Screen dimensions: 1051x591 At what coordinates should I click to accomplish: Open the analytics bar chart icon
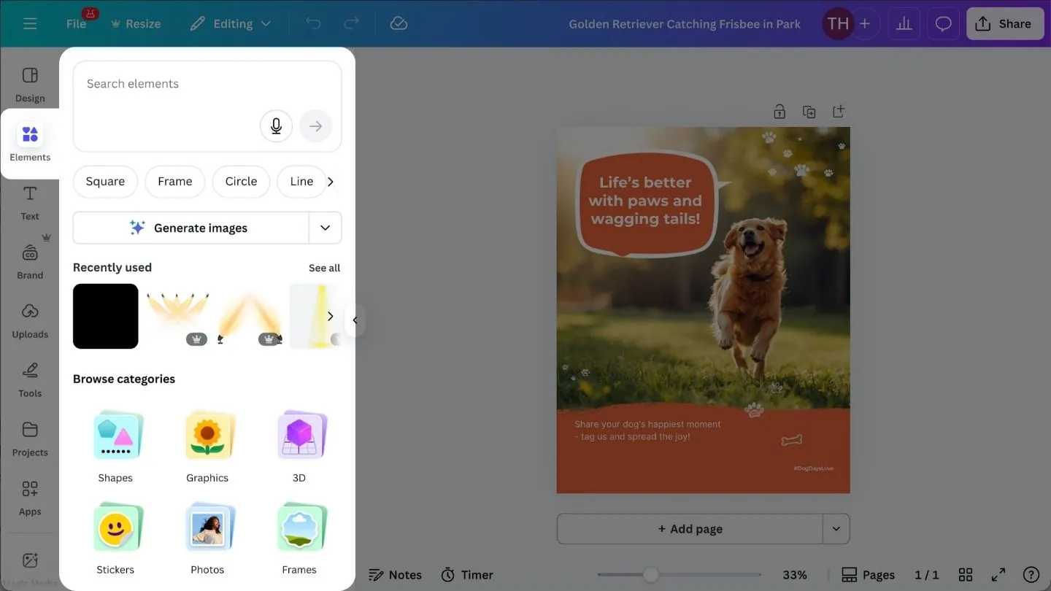pyautogui.click(x=904, y=24)
